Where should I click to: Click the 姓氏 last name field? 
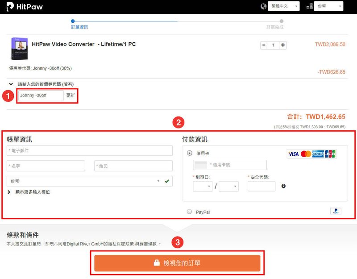133,166
